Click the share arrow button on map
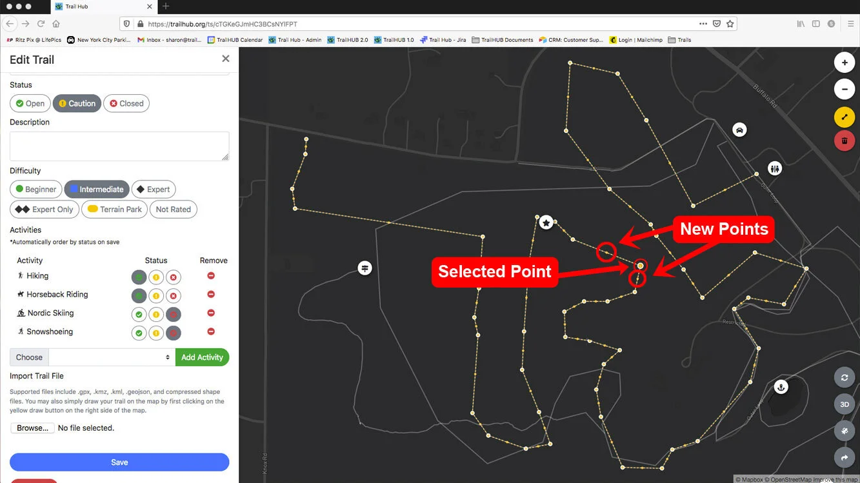Viewport: 860px width, 483px height. coord(845,457)
